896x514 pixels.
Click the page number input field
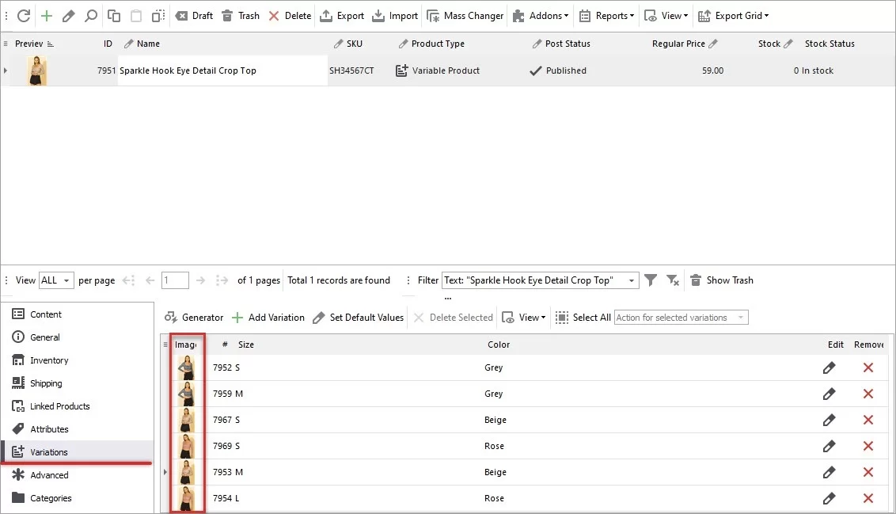click(175, 280)
